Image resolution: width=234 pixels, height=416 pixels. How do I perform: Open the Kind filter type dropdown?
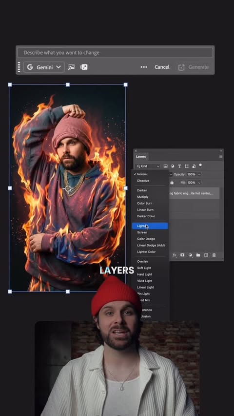click(x=148, y=166)
